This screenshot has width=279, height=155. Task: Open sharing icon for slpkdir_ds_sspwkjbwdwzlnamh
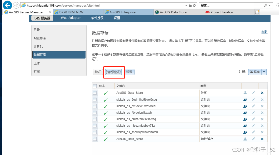pyautogui.click(x=245, y=132)
